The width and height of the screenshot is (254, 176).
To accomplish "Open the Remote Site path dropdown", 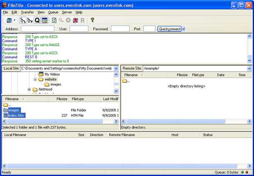I will pos(249,69).
